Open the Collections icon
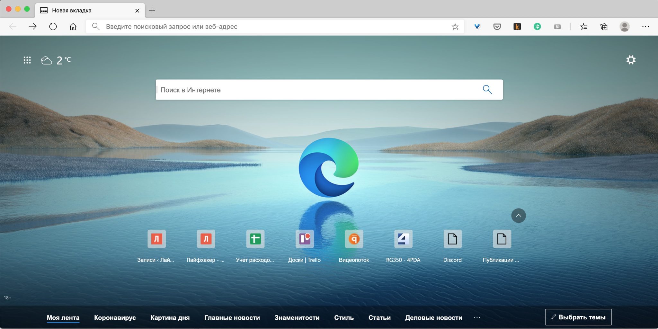This screenshot has height=329, width=658. [604, 27]
